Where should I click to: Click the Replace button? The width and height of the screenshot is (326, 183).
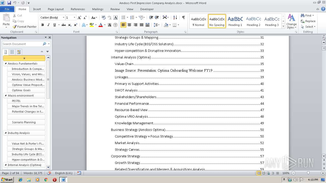tap(308, 21)
